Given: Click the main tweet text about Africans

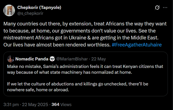Looking at the screenshot, I should [x=85, y=34].
